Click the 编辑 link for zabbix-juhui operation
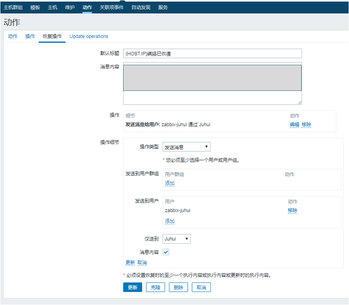This screenshot has height=305, width=349. click(295, 124)
